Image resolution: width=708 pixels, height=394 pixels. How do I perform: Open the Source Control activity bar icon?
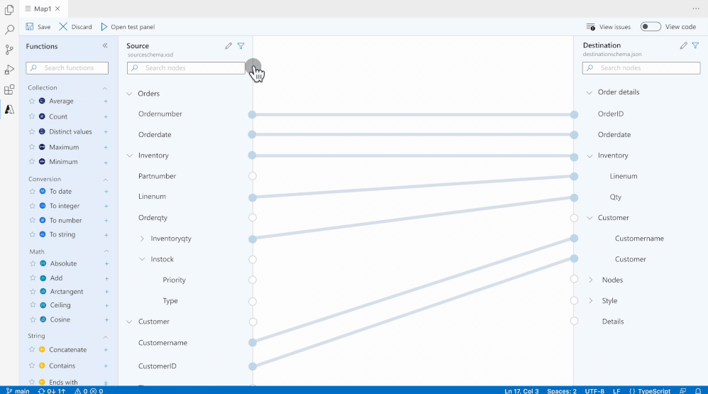(x=9, y=50)
